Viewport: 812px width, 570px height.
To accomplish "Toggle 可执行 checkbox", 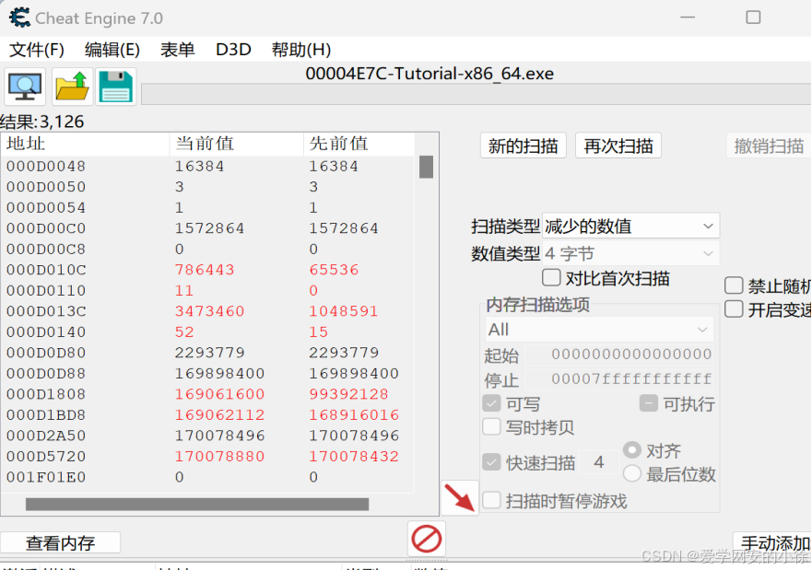I will click(648, 403).
